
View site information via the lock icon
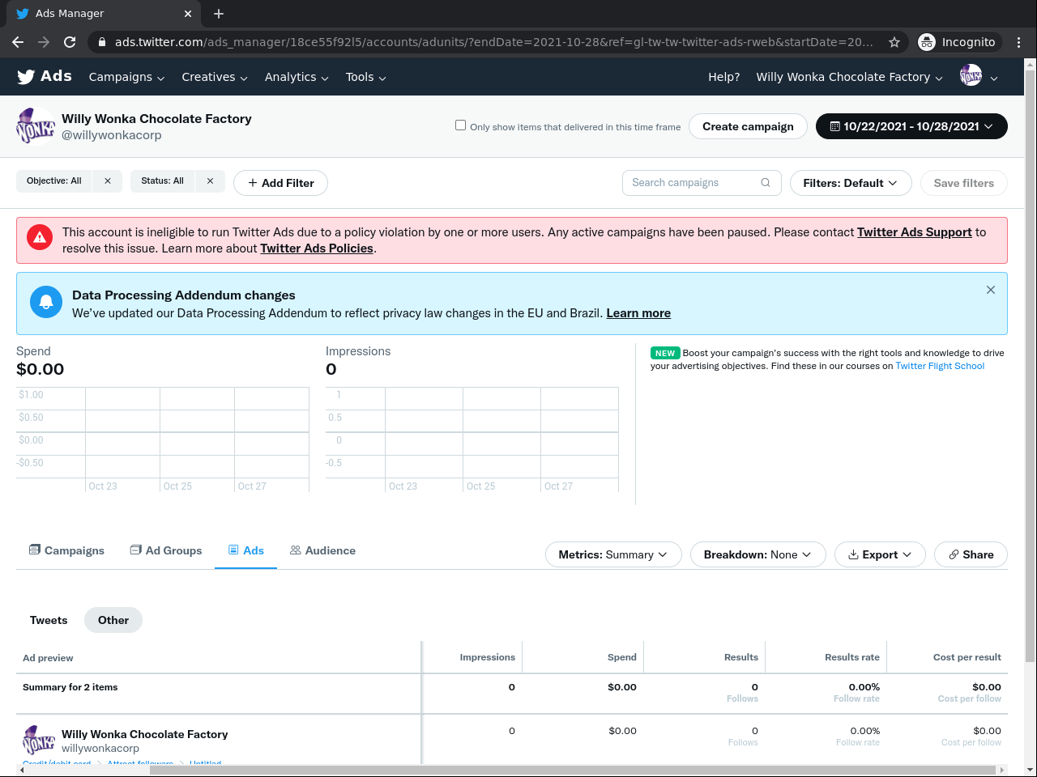(101, 42)
